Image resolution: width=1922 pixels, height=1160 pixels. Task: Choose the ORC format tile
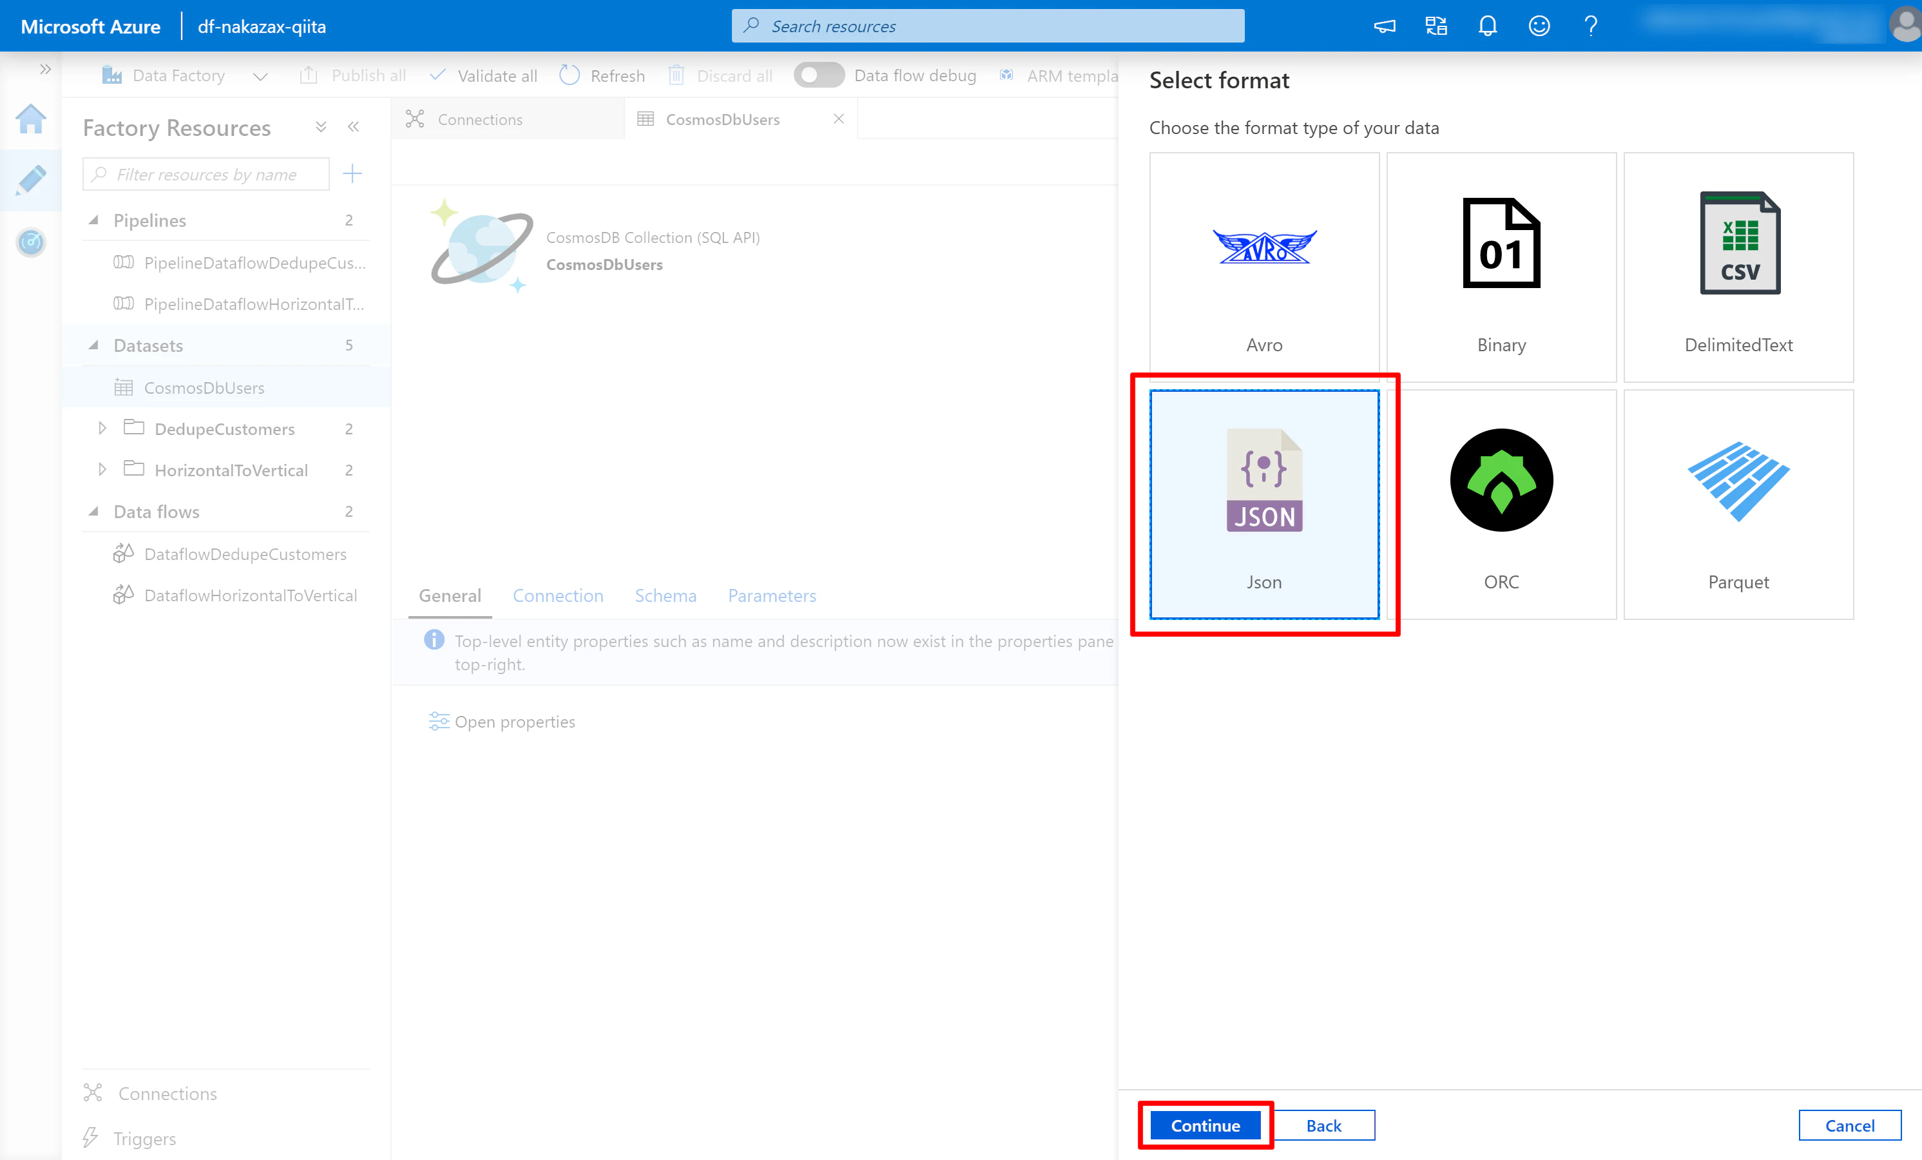click(x=1501, y=504)
